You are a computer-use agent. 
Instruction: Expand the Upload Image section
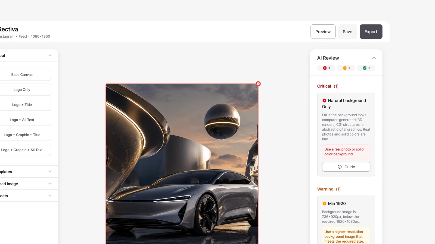pos(50,184)
